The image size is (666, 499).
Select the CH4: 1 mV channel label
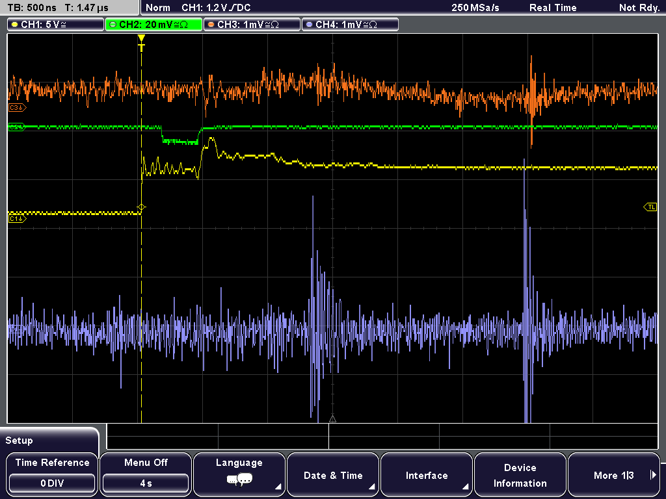350,25
